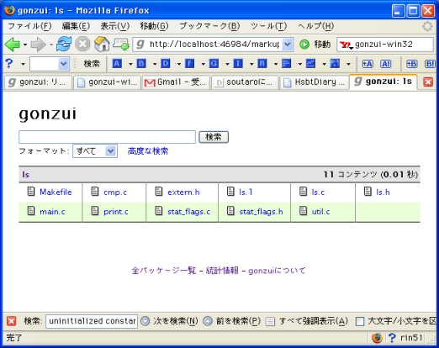Open the back button history dropdown arrow
This screenshot has height=348, width=439.
25,45
